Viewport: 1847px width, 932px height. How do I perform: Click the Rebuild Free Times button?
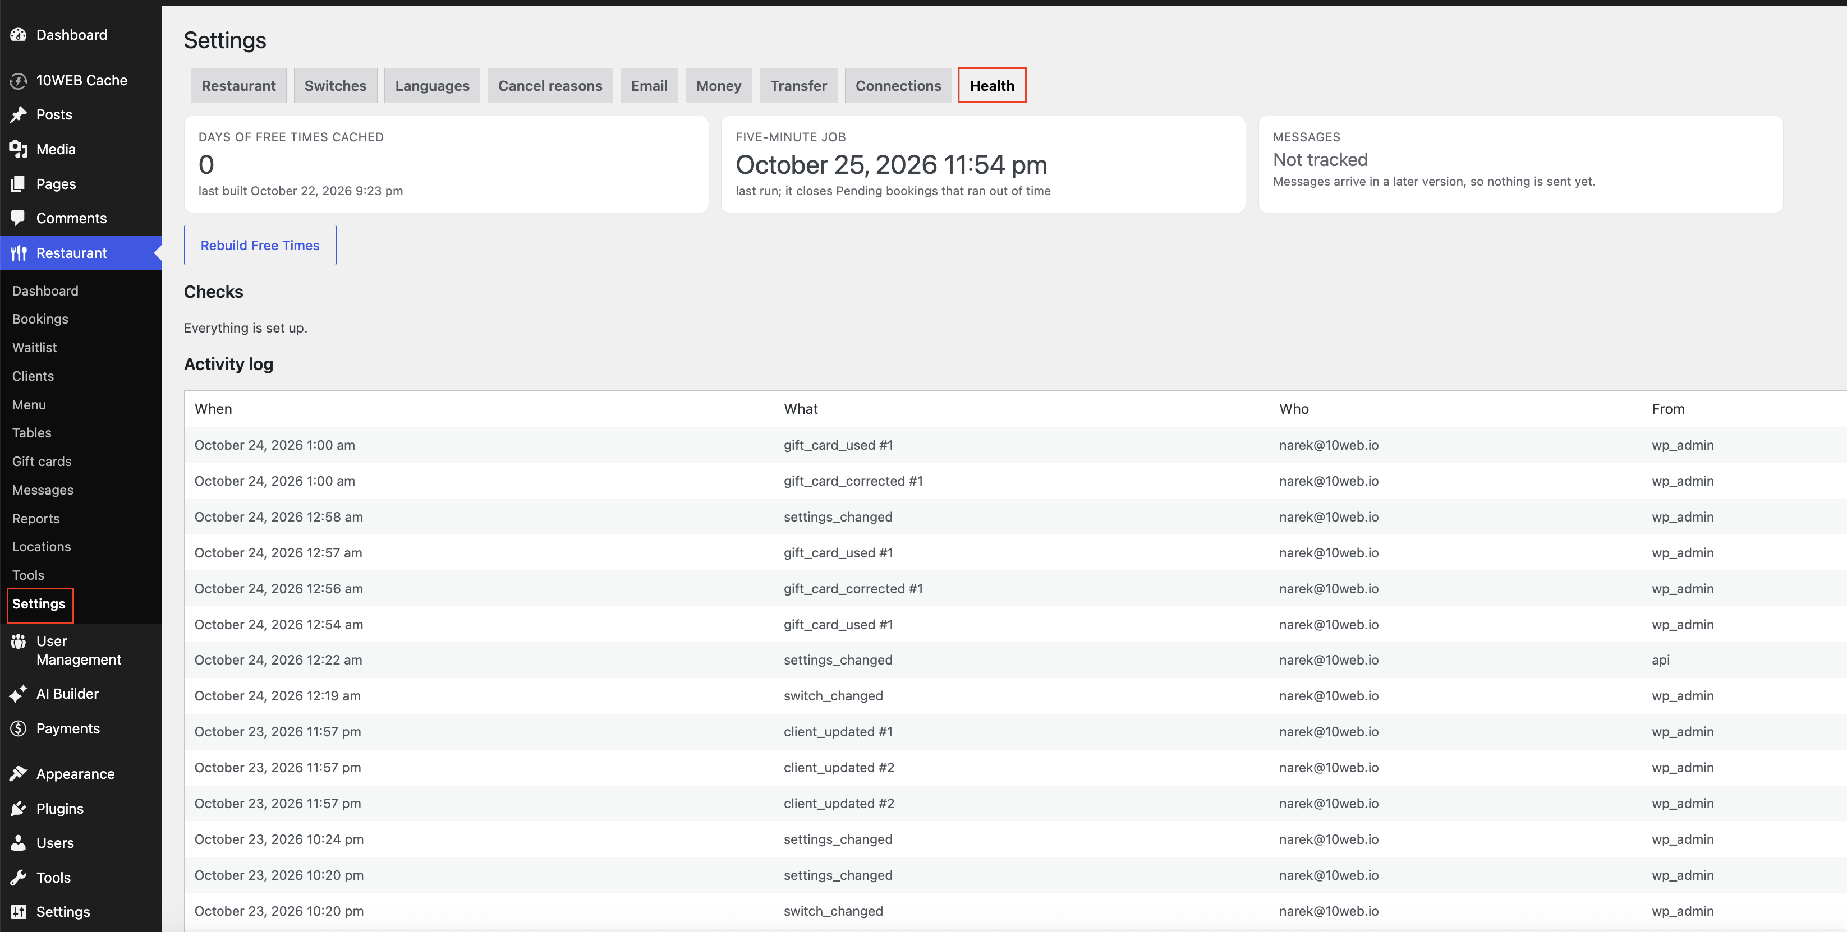(x=260, y=245)
